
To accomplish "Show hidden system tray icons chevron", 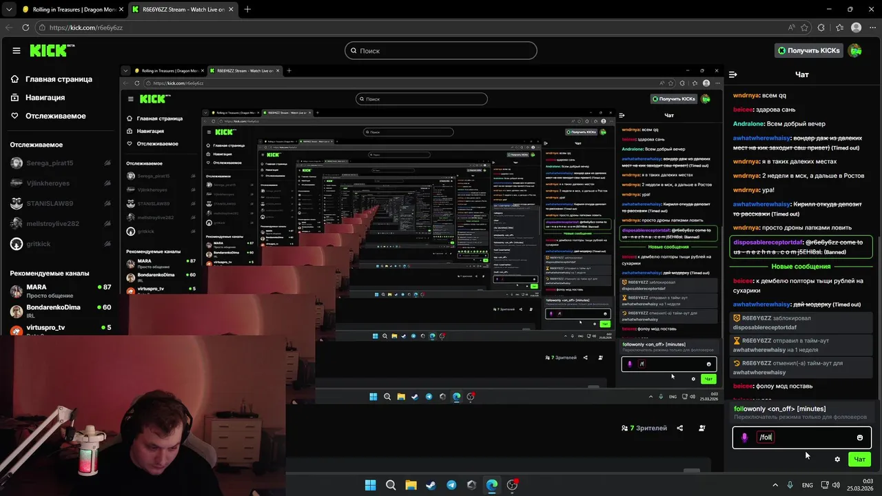I will pos(775,485).
